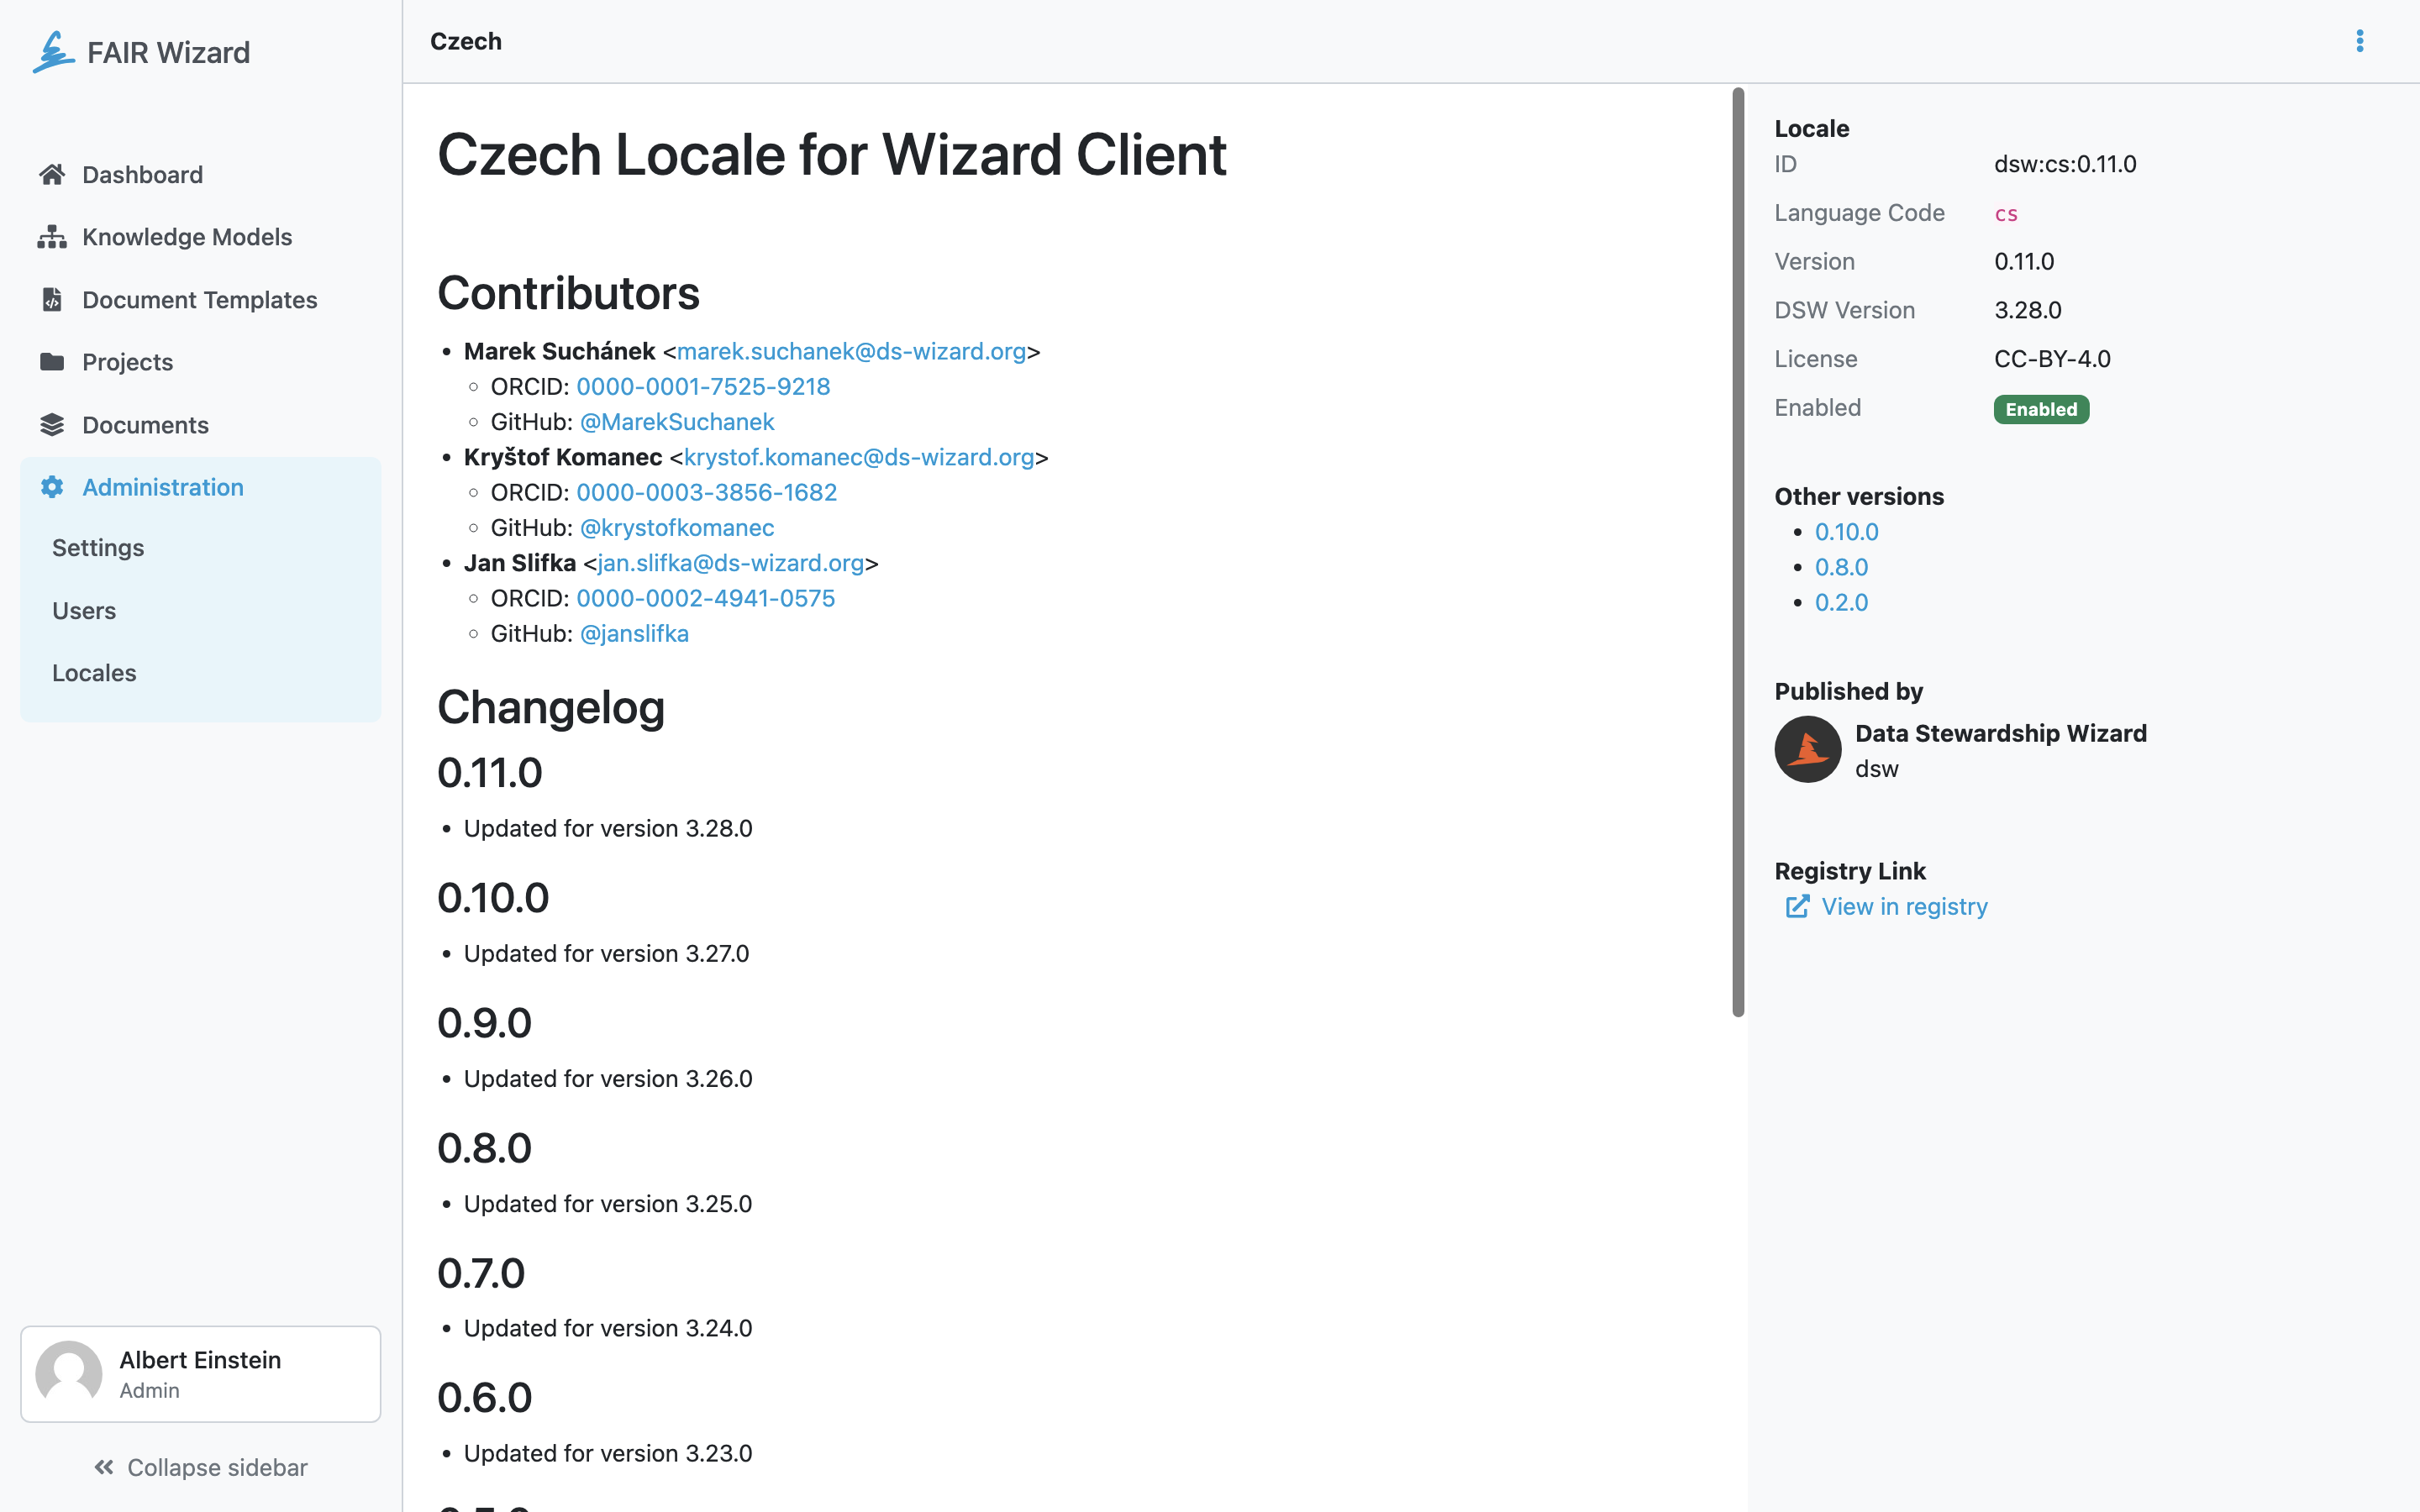Open the Users administration page

tap(84, 611)
